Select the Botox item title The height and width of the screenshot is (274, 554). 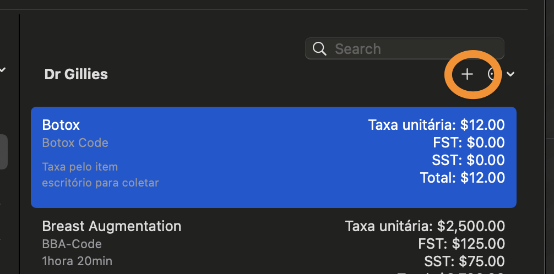pos(61,125)
